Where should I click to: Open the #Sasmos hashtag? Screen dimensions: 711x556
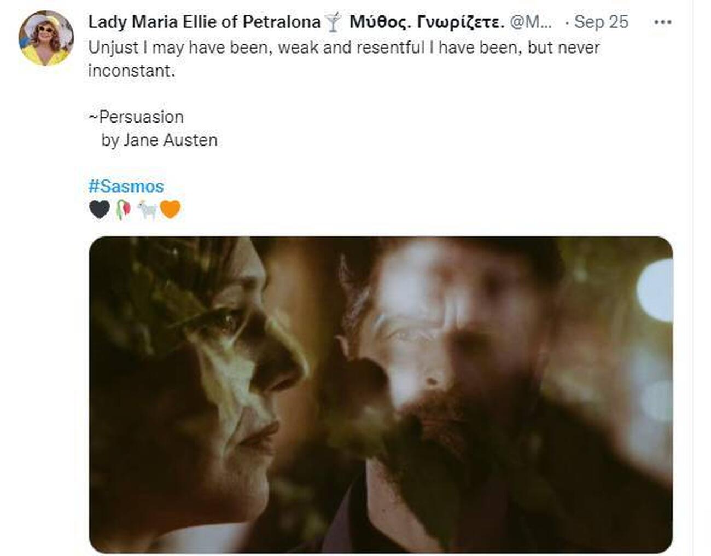(x=126, y=186)
